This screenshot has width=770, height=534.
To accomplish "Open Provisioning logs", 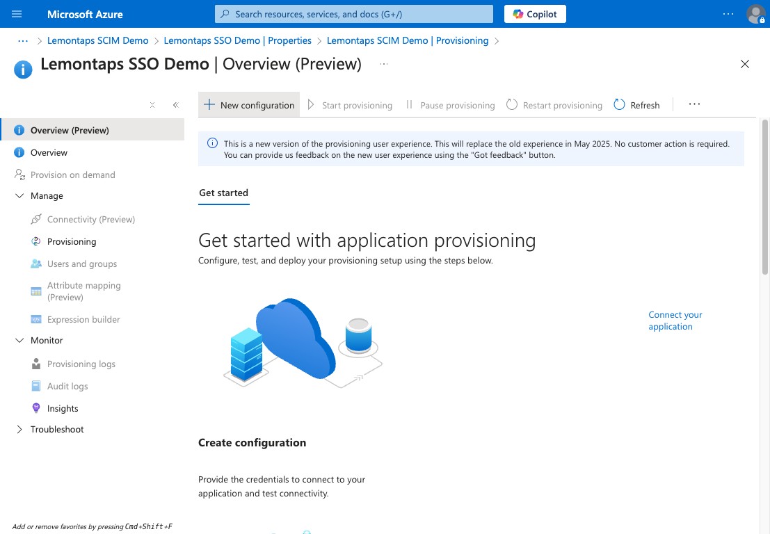I will [x=81, y=364].
